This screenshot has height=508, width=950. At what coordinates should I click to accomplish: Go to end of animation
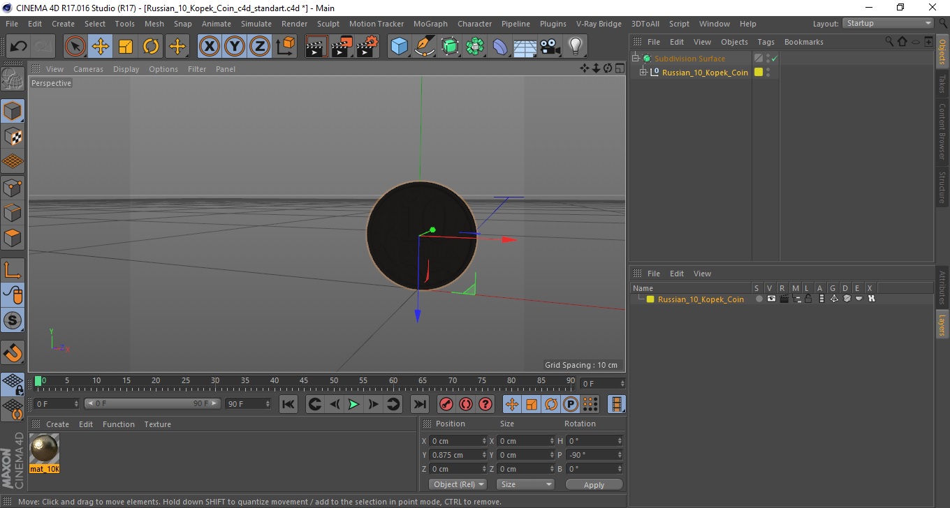419,404
